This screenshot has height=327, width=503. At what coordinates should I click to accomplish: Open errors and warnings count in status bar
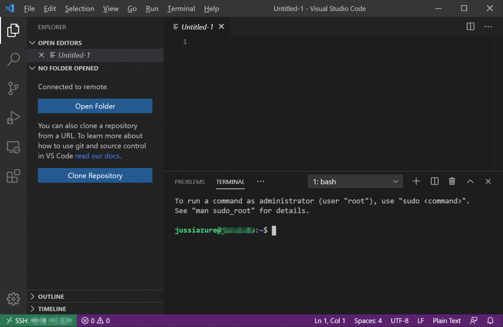(x=96, y=321)
